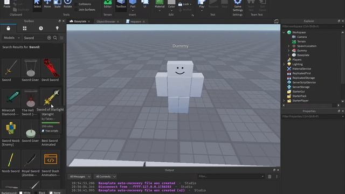Expand the Baseplate node in Explorer
This screenshot has width=345, height=194.
289,55
